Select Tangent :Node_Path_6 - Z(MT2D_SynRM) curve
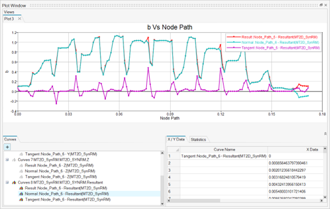The height and width of the screenshot is (209, 330). tap(61, 177)
